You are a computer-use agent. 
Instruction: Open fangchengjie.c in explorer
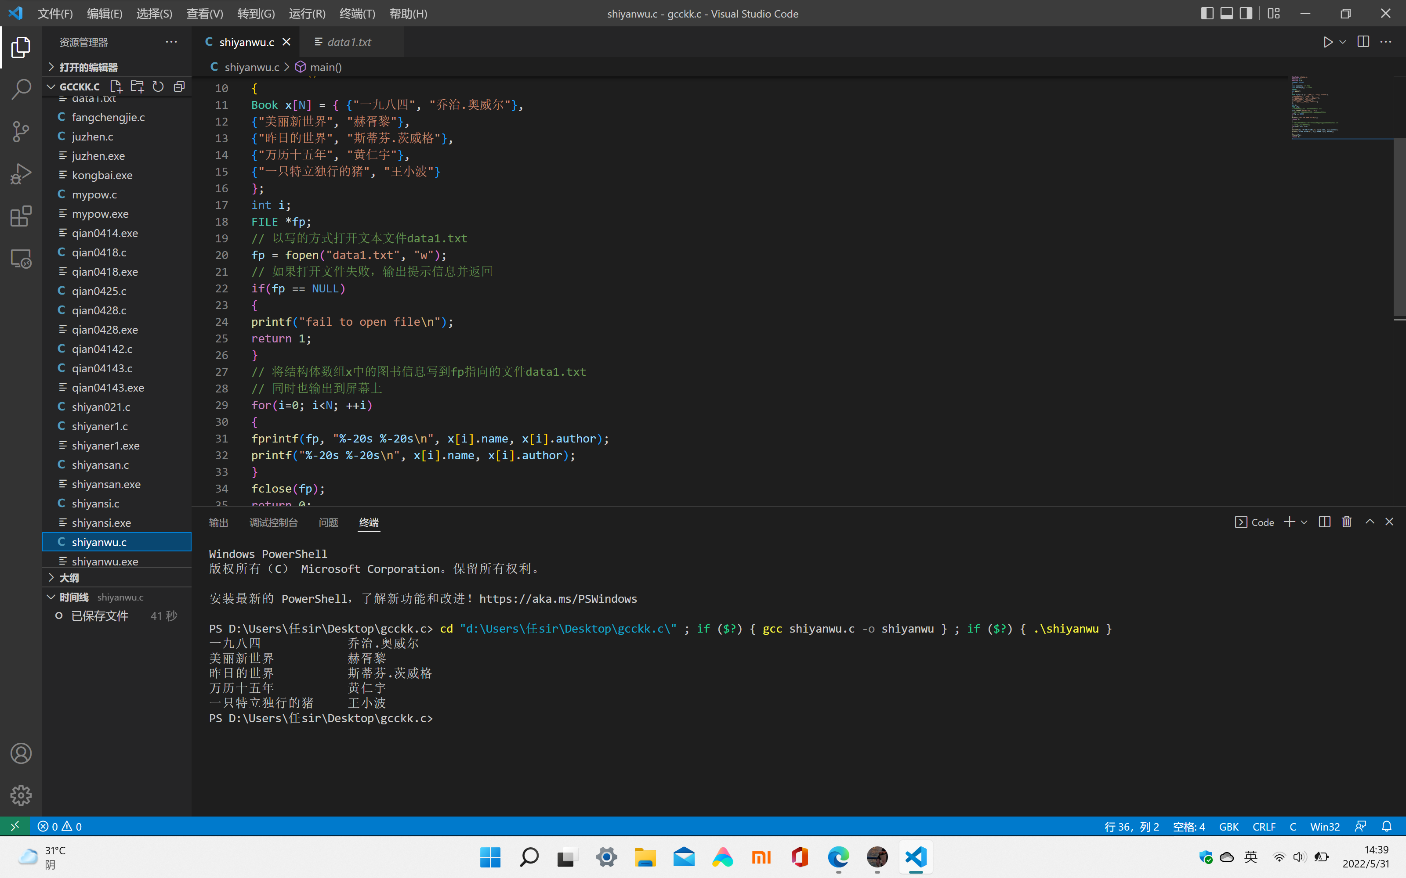coord(117,117)
